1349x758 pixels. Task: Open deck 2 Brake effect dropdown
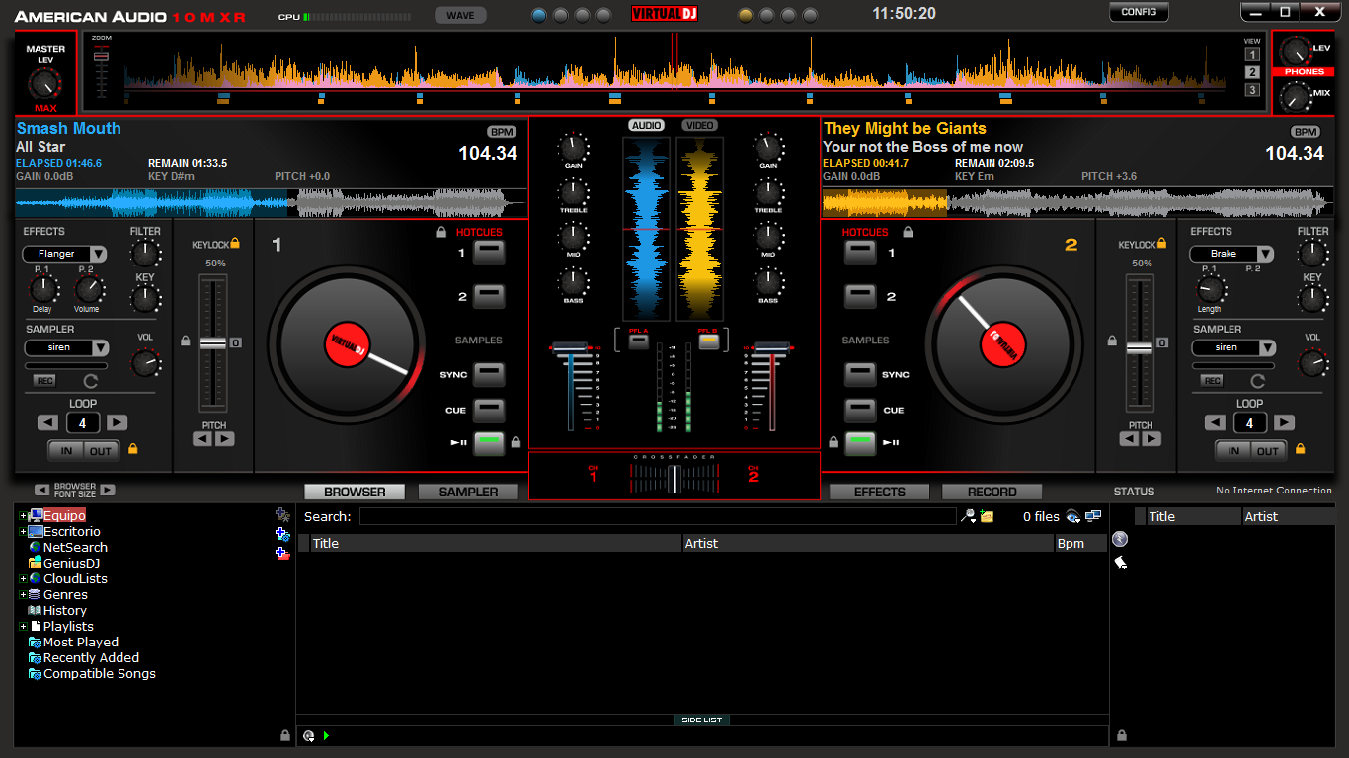[x=1264, y=254]
